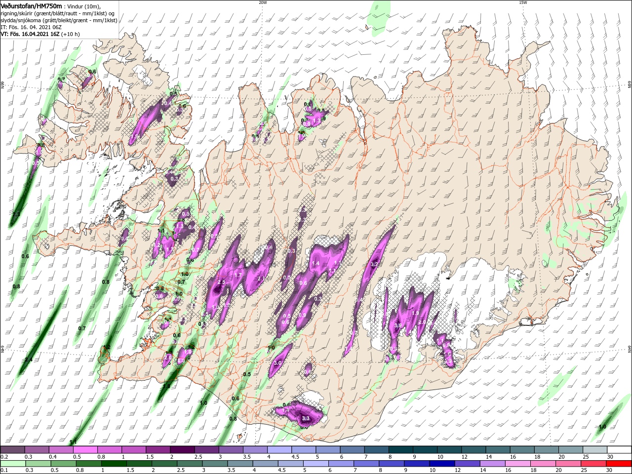Click the '2.3' value off the west coast

tap(16, 214)
